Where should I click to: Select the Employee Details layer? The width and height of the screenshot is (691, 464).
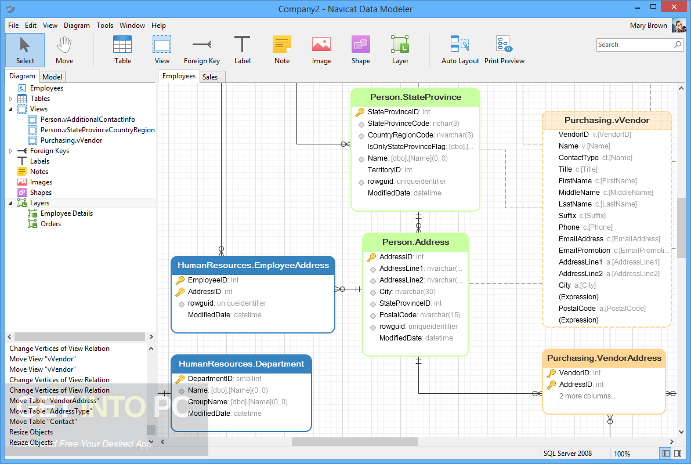67,213
